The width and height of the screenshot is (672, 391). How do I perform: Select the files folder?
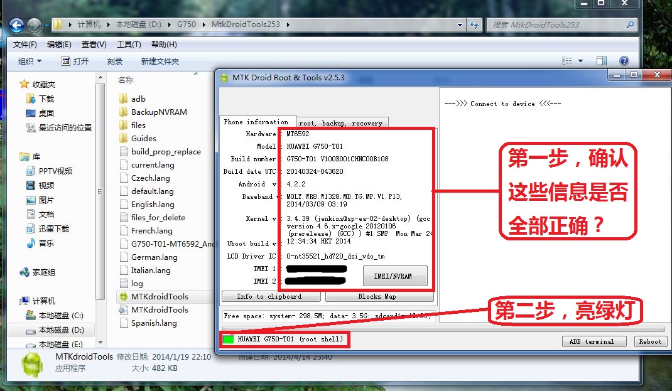[x=133, y=126]
